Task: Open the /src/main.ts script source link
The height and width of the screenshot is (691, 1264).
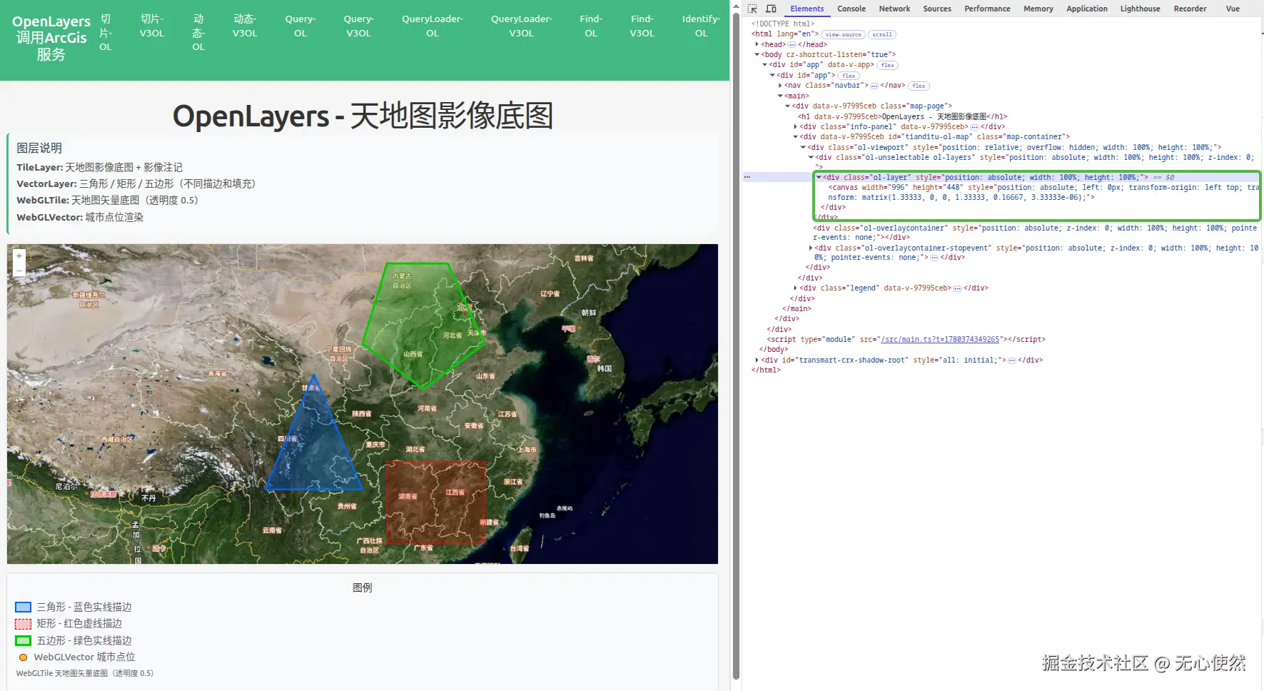Action: (x=940, y=340)
